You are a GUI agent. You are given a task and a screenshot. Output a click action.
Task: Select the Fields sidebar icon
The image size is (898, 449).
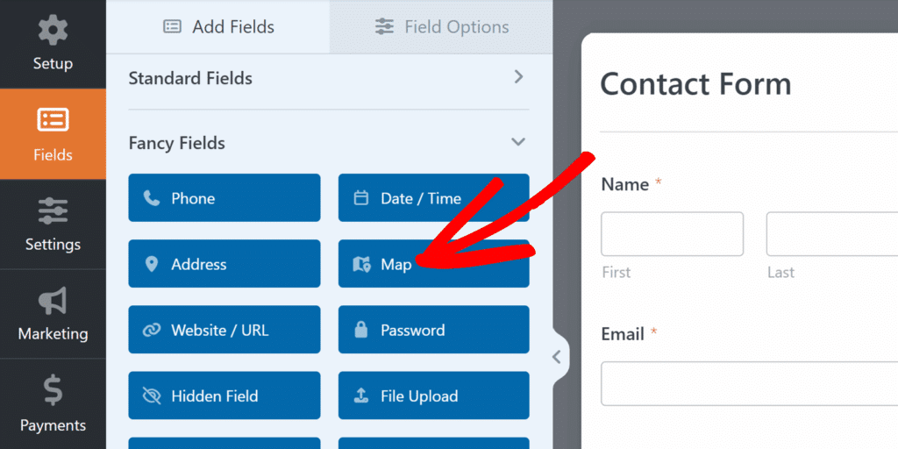53,134
